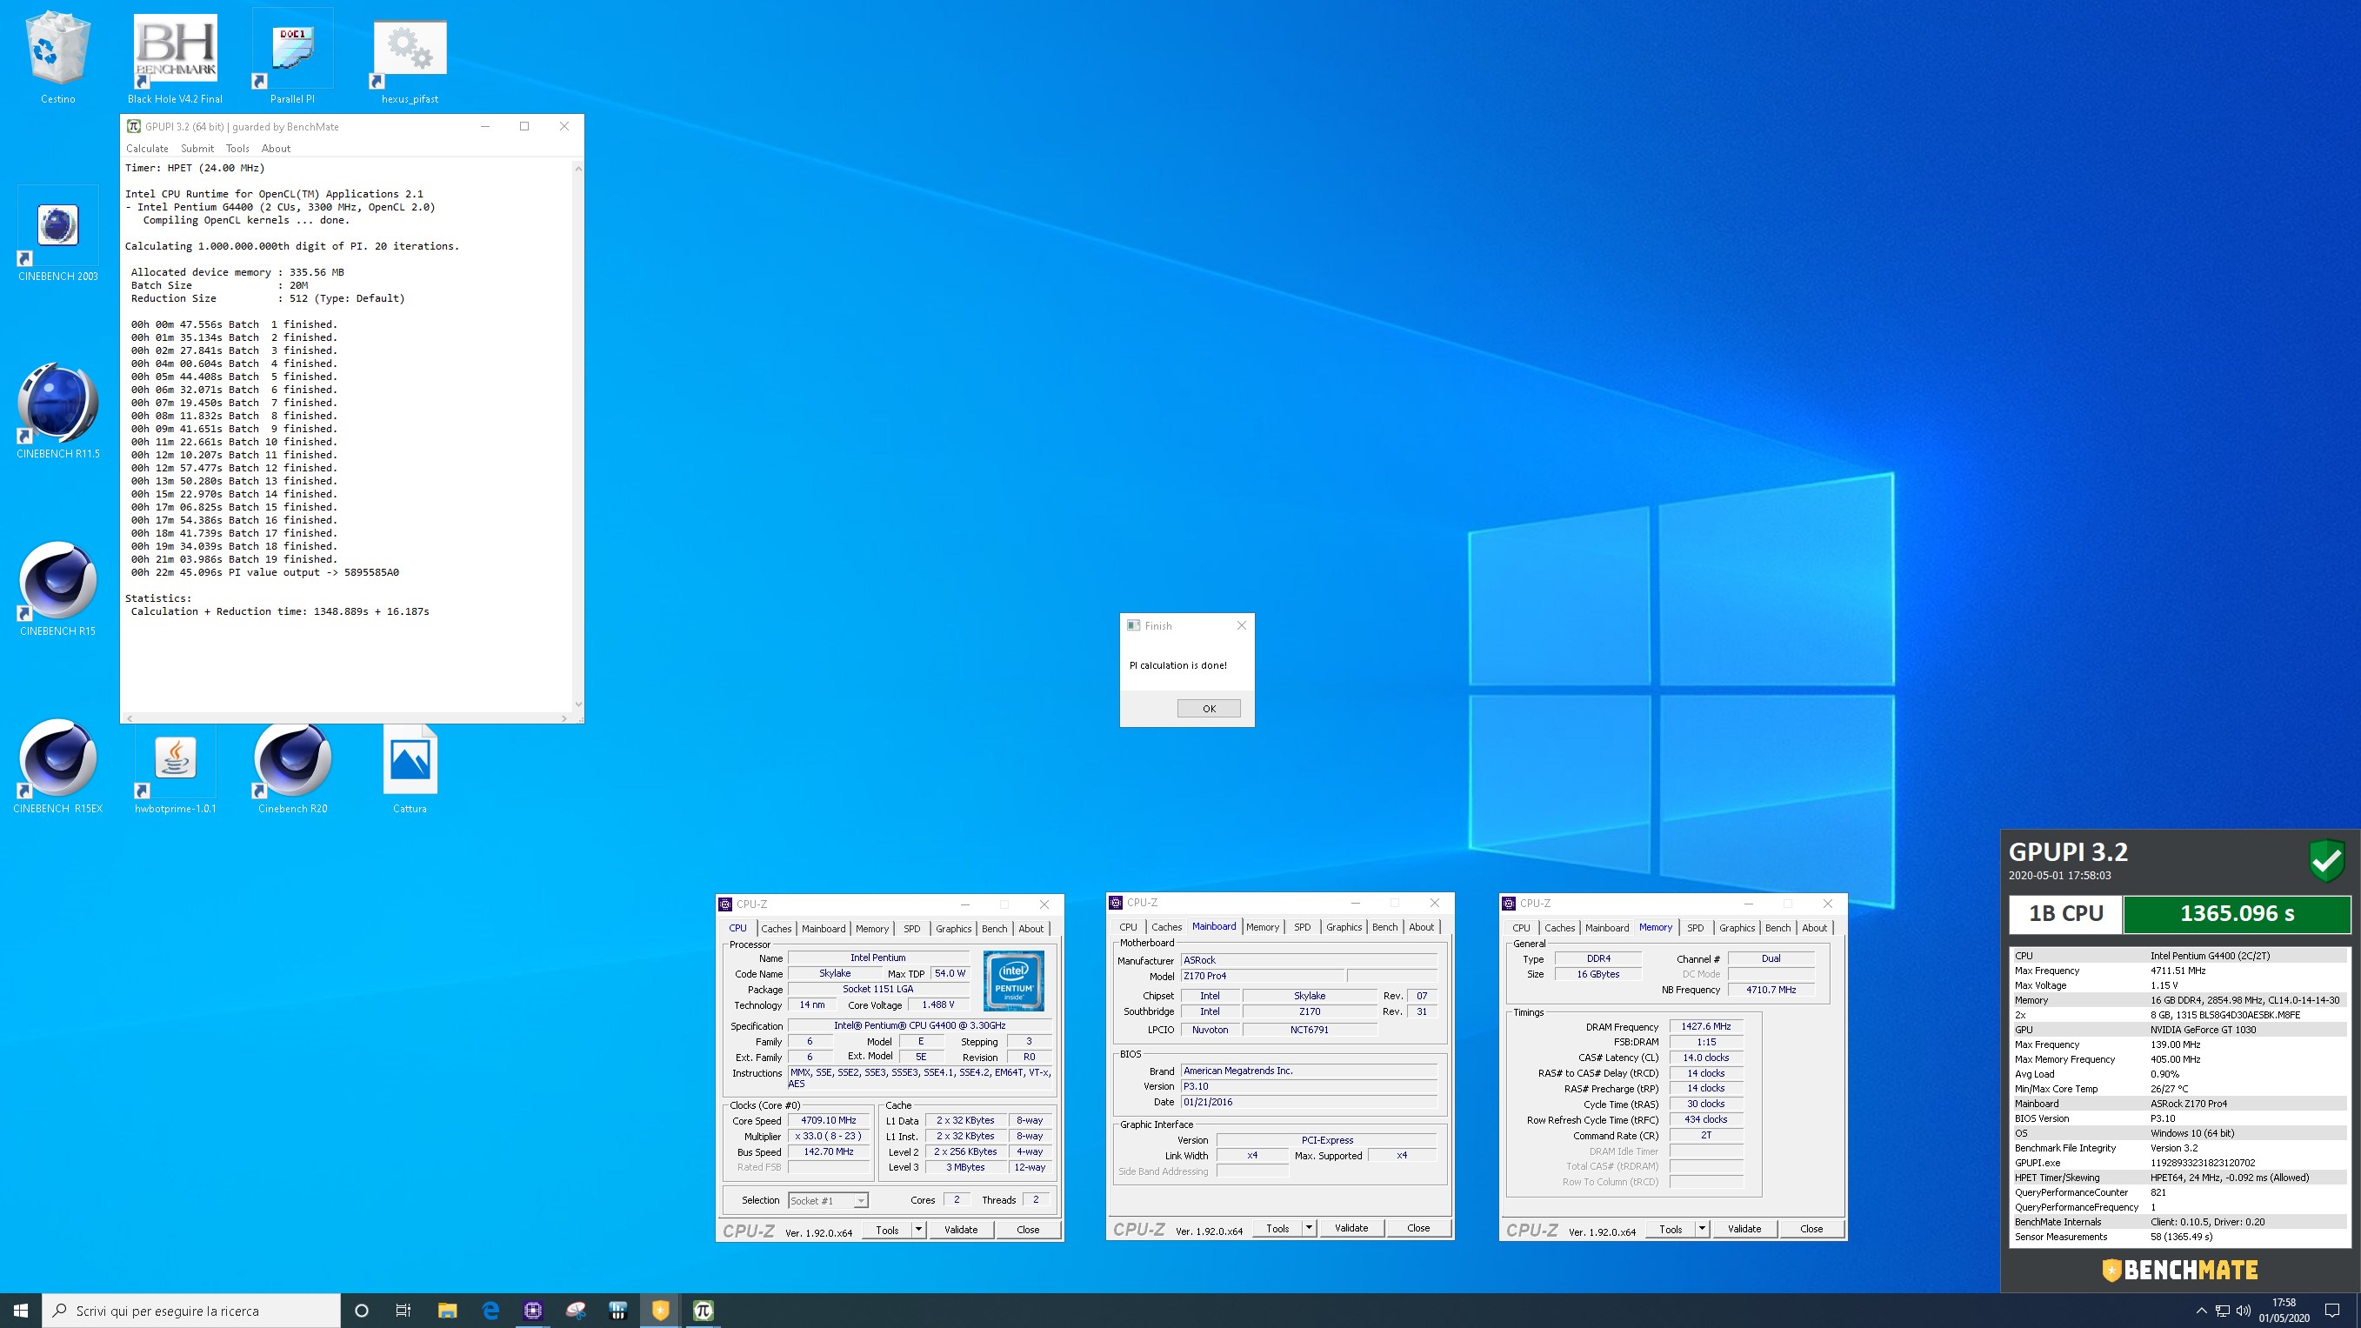Viewport: 2361px width, 1328px height.
Task: Click the PI value output 5895585A0 line
Action: click(265, 572)
